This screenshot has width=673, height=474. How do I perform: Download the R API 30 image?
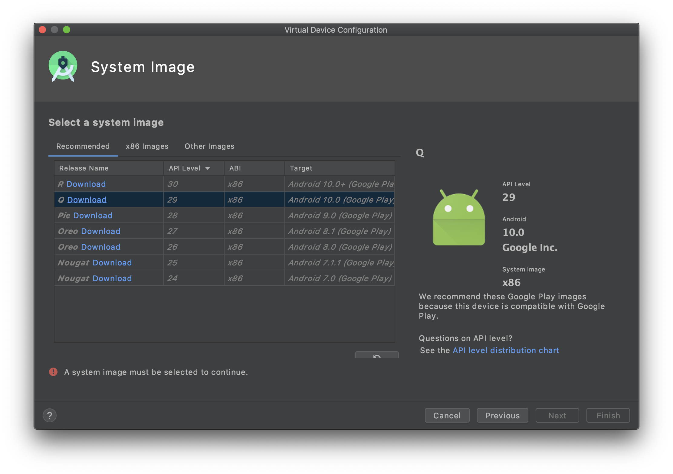click(x=86, y=184)
